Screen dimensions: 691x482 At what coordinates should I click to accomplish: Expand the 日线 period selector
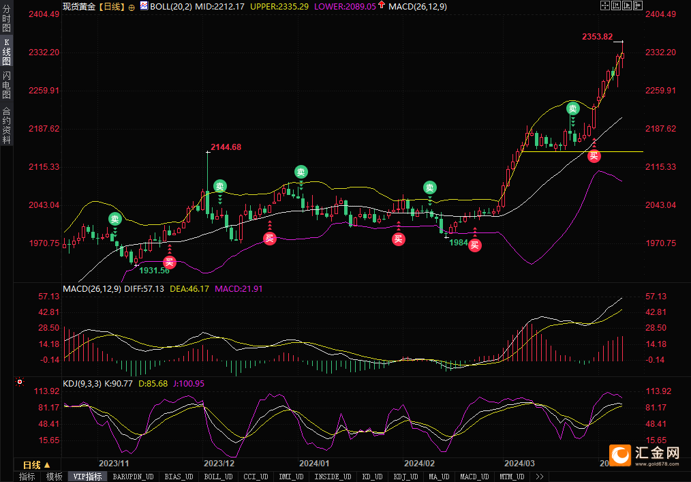(x=37, y=465)
